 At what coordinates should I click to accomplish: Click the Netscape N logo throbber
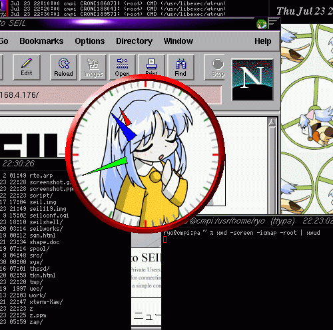(252, 80)
